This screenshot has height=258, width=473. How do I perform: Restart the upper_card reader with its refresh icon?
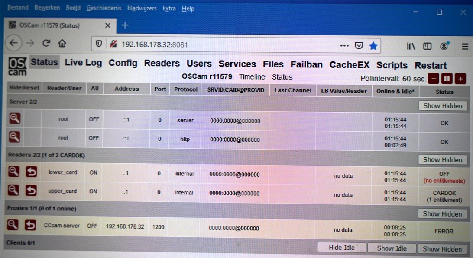point(31,190)
